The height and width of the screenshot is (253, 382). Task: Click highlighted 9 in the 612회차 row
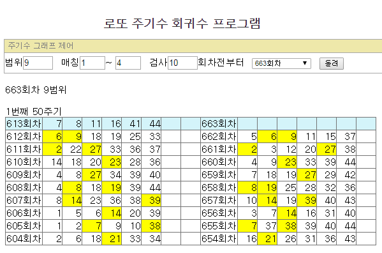tap(72, 136)
